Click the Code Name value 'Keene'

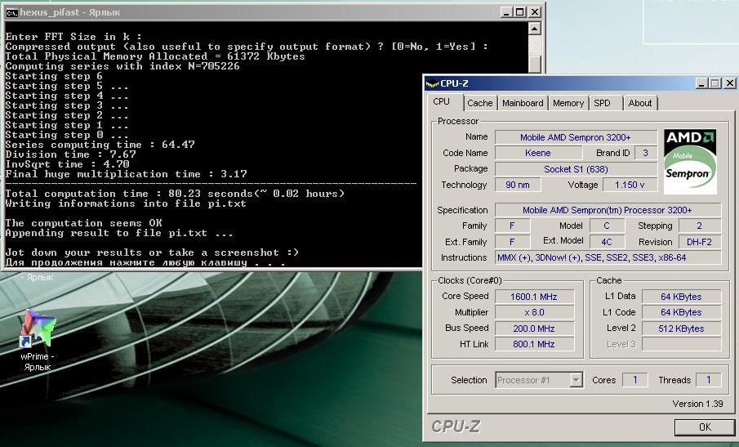[x=538, y=153]
